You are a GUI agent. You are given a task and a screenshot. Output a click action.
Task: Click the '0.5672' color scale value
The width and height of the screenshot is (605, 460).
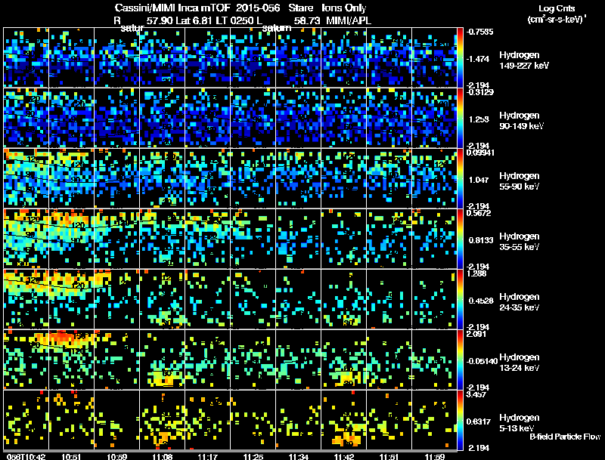tap(479, 213)
